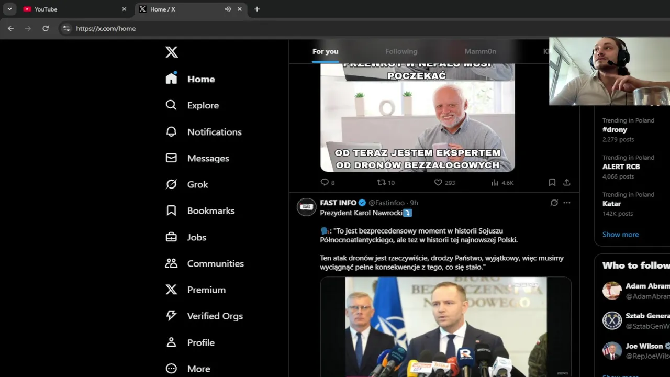Screen dimensions: 670x377
Task: Open Bookmarks in the sidebar
Action: point(200,210)
